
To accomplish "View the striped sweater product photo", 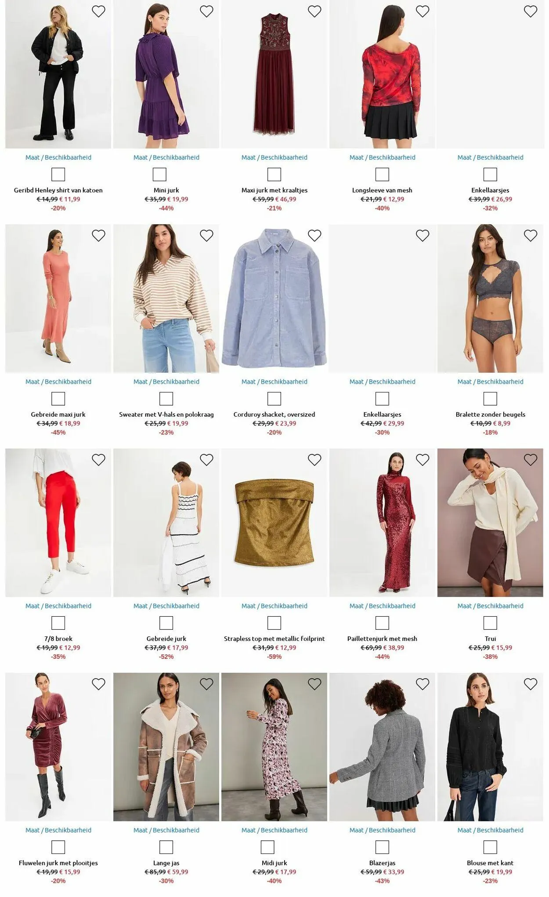I will point(166,298).
